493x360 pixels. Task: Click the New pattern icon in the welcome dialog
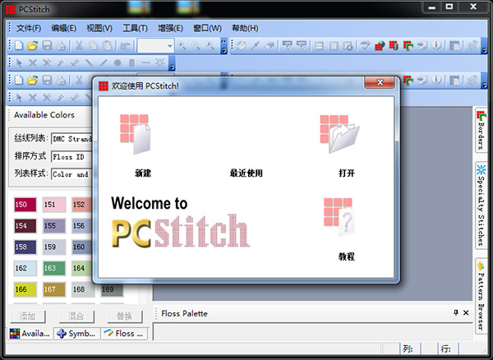point(135,134)
